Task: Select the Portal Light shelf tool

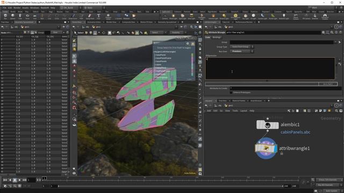Action: 273,16
